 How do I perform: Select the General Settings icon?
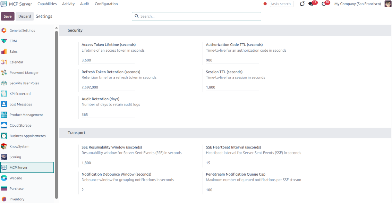tap(5, 30)
